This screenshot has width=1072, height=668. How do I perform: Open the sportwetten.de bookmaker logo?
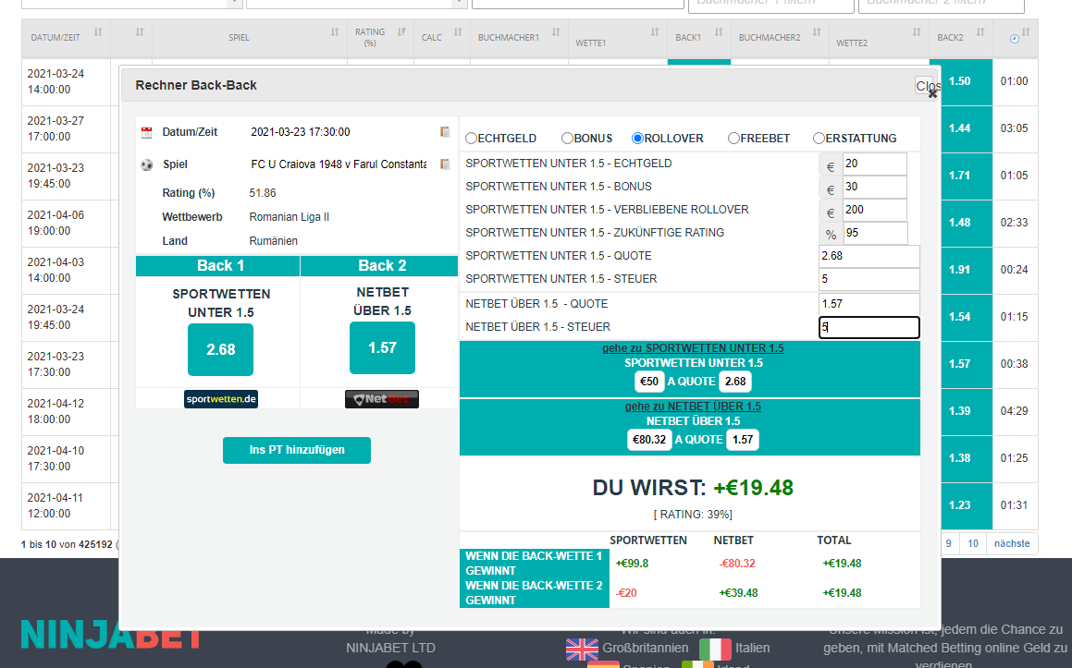[221, 399]
